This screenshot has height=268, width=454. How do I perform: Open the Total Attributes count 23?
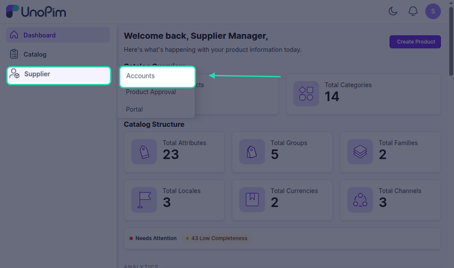[171, 154]
